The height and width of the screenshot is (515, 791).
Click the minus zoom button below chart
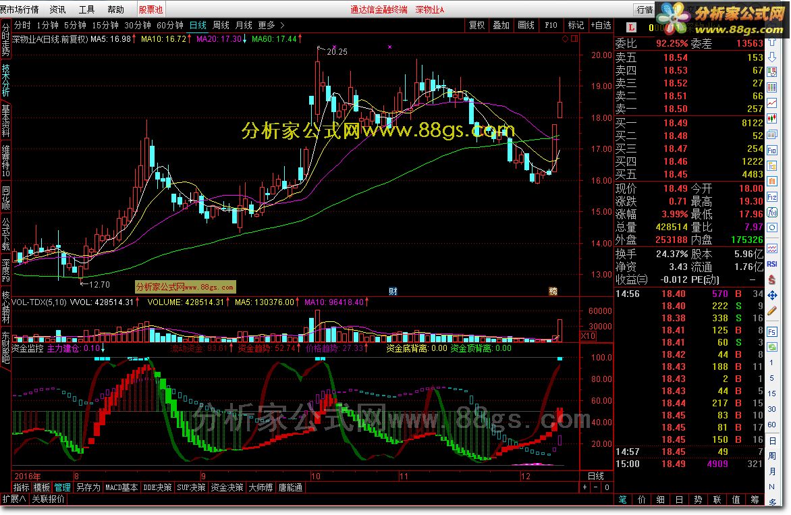[596, 488]
